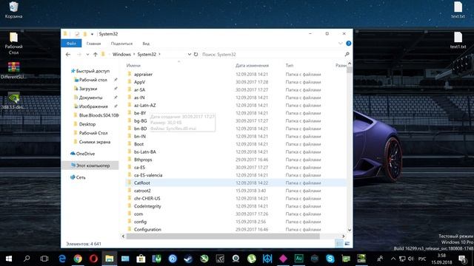Launch Microsoft Edge from taskbar
This screenshot has height=266, width=474.
[x=62, y=259]
